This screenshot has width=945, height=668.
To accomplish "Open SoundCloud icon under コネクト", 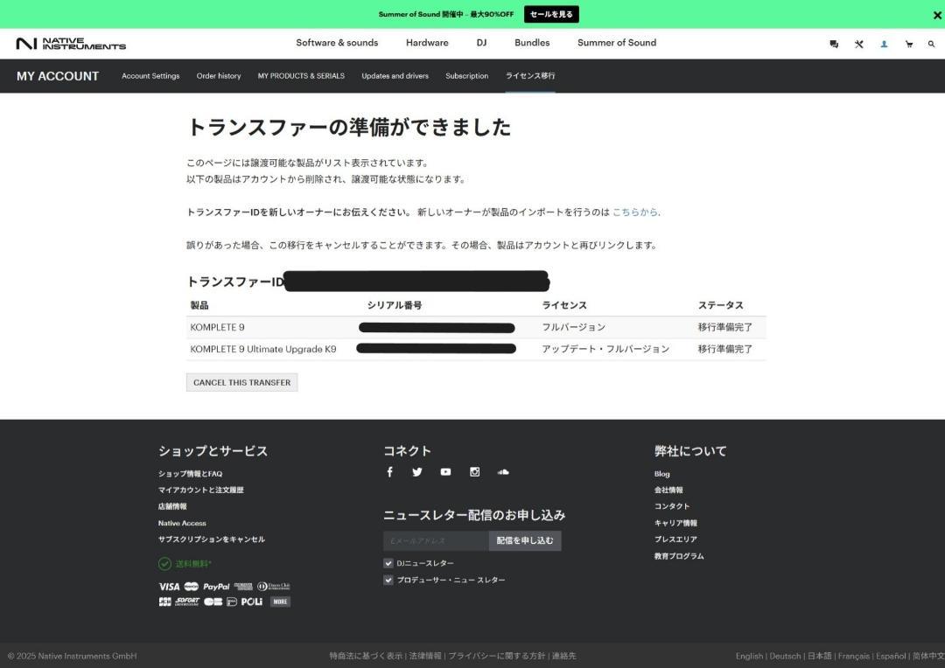I will tap(503, 471).
